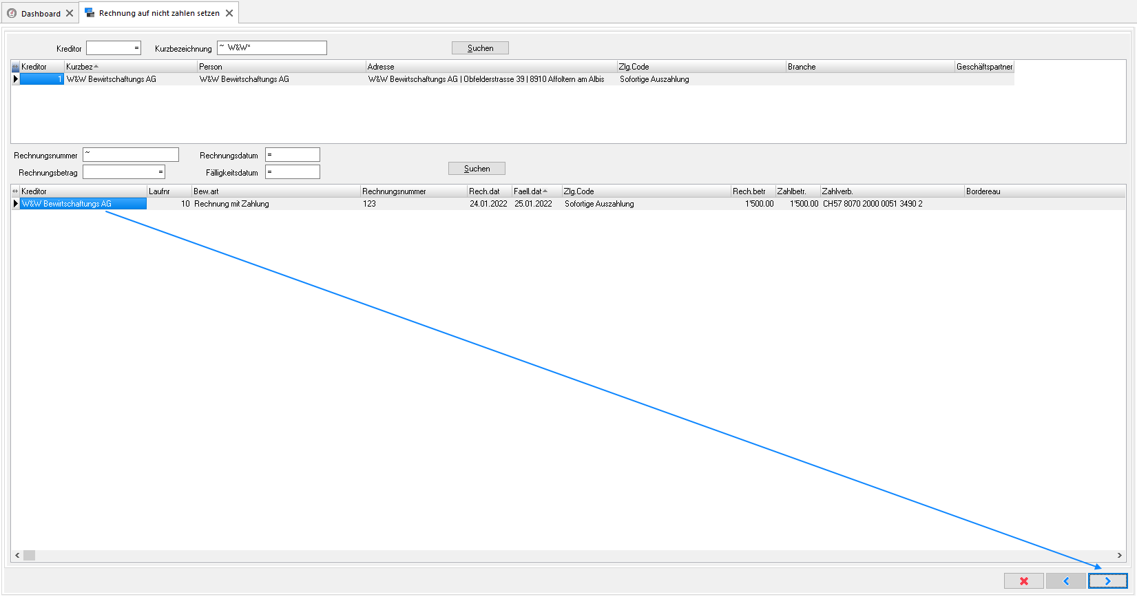Click the Geschäftspartner column header
The width and height of the screenshot is (1137, 597).
pyautogui.click(x=984, y=67)
